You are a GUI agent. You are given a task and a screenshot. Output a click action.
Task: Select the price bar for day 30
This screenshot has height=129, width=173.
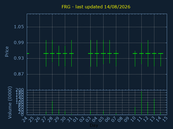click(x=65, y=56)
